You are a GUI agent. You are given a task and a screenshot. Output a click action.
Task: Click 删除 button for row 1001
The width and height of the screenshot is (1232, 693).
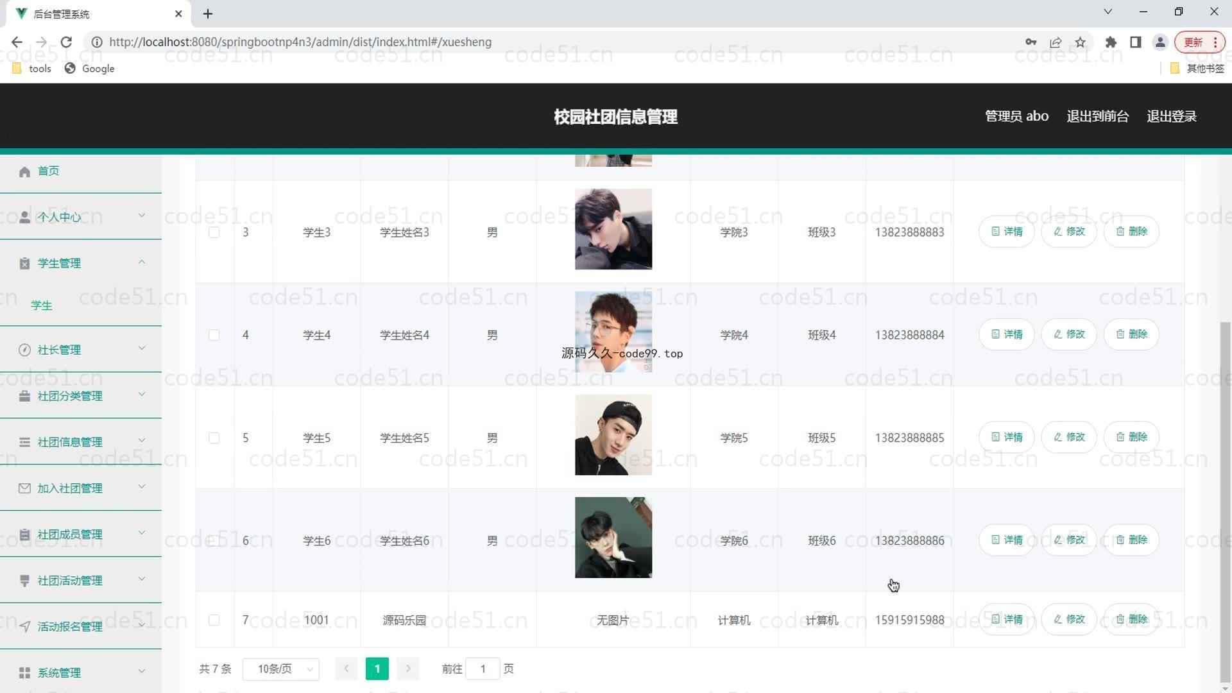[1131, 620]
